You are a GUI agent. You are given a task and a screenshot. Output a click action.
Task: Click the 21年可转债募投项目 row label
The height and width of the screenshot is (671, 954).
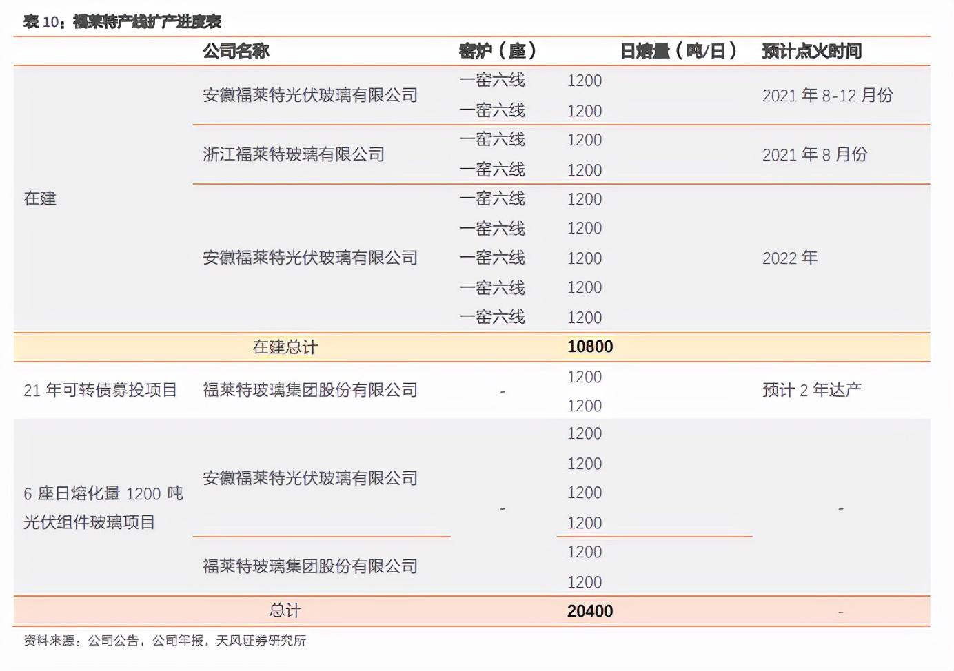tap(100, 390)
